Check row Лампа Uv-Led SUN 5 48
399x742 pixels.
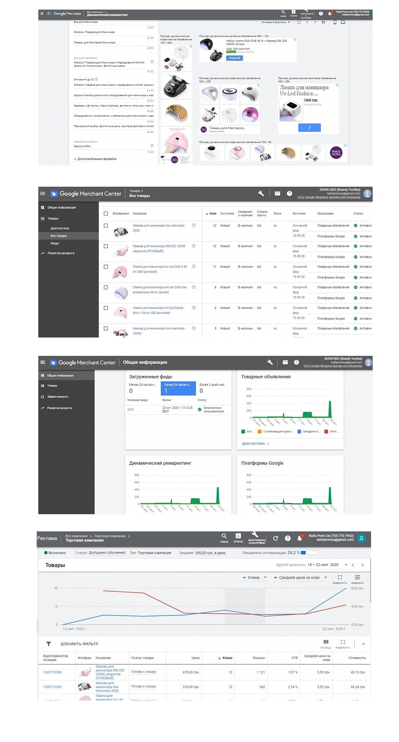coord(106,266)
